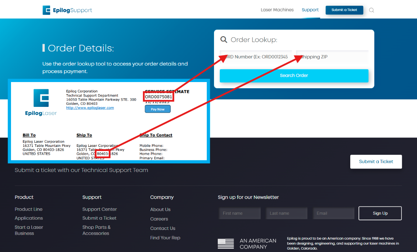Viewport: 417px width, 252px height.
Task: Click the Sign Up button for the newsletter
Action: (x=380, y=213)
